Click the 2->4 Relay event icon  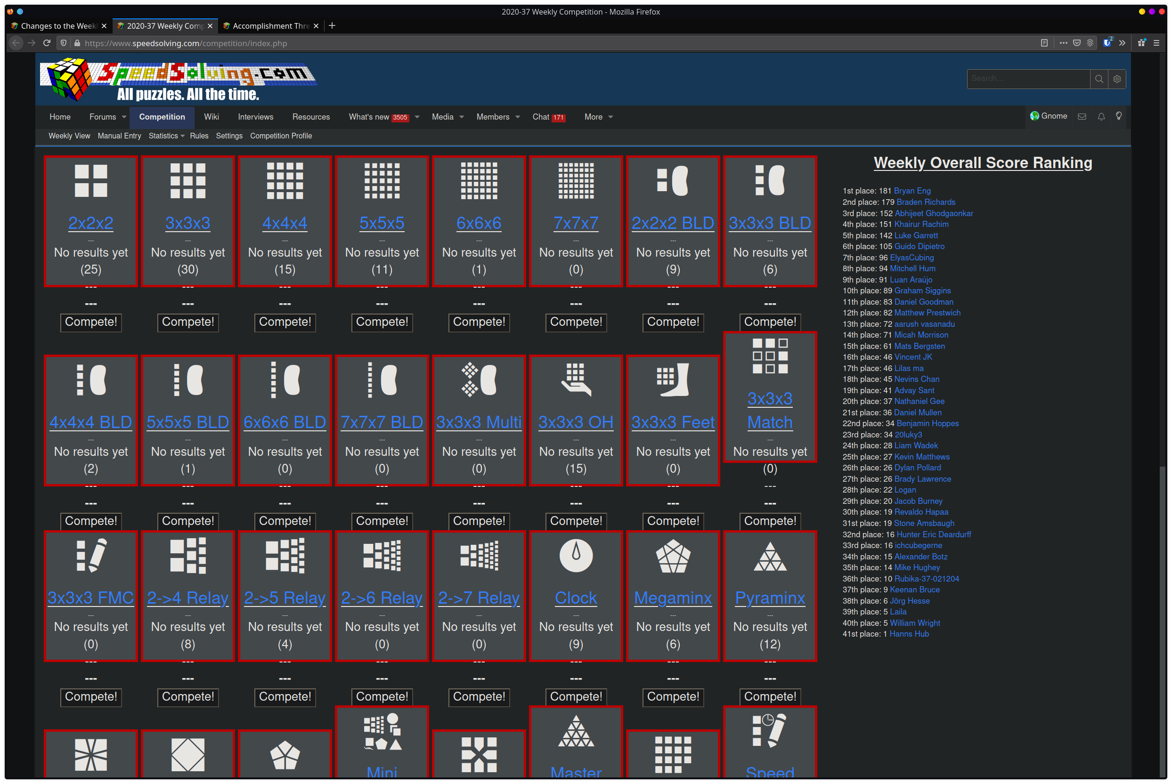(x=187, y=556)
